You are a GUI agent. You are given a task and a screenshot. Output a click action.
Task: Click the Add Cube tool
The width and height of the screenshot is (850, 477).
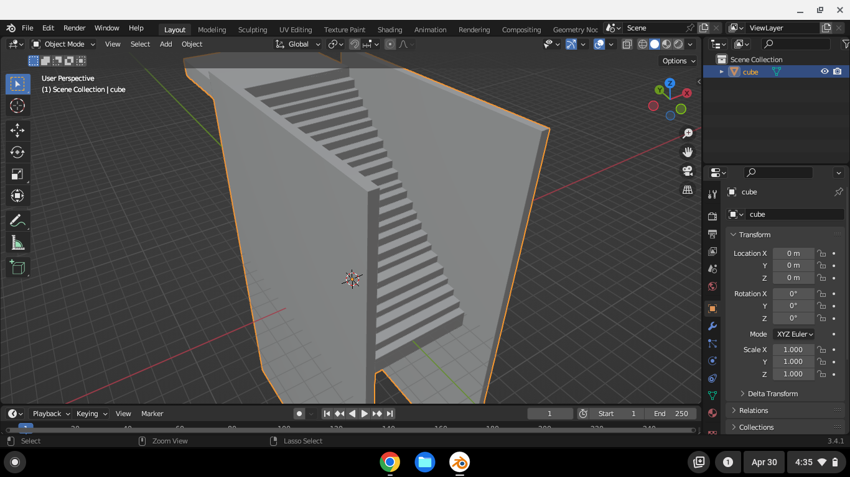[x=17, y=268]
